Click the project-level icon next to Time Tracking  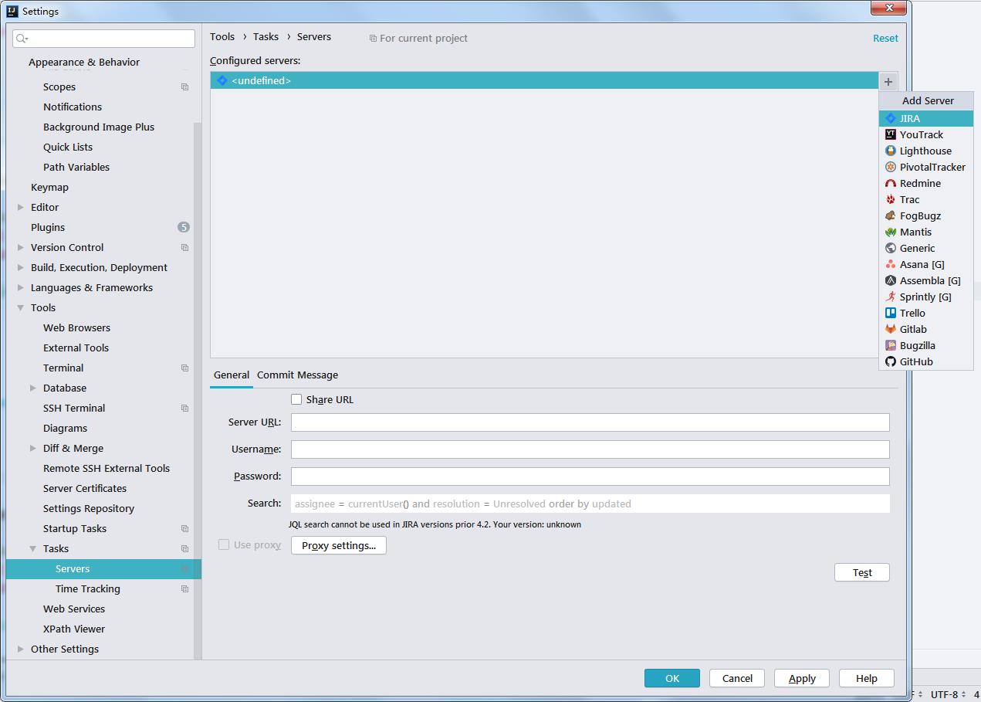coord(184,588)
